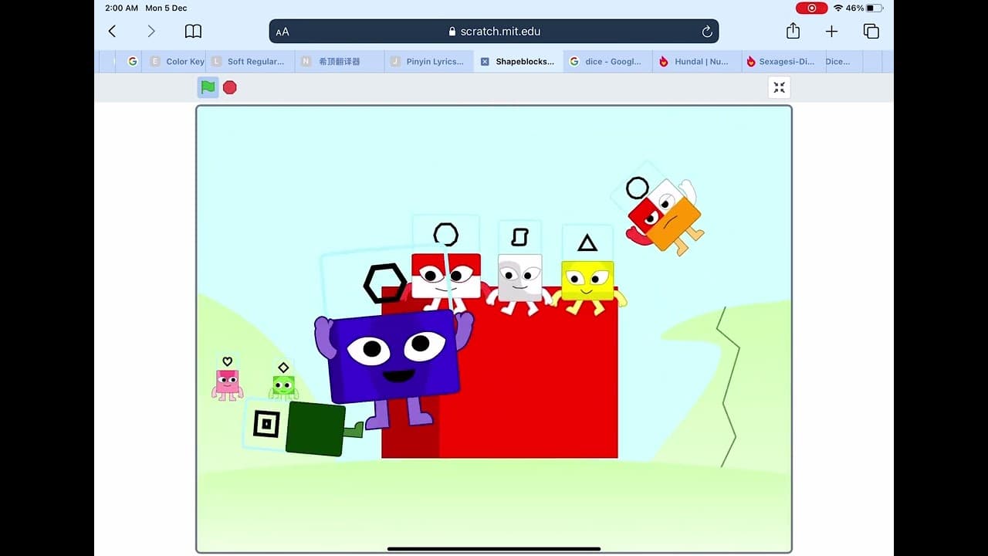988x556 pixels.
Task: Exit full screen mode on the stage
Action: pos(779,87)
